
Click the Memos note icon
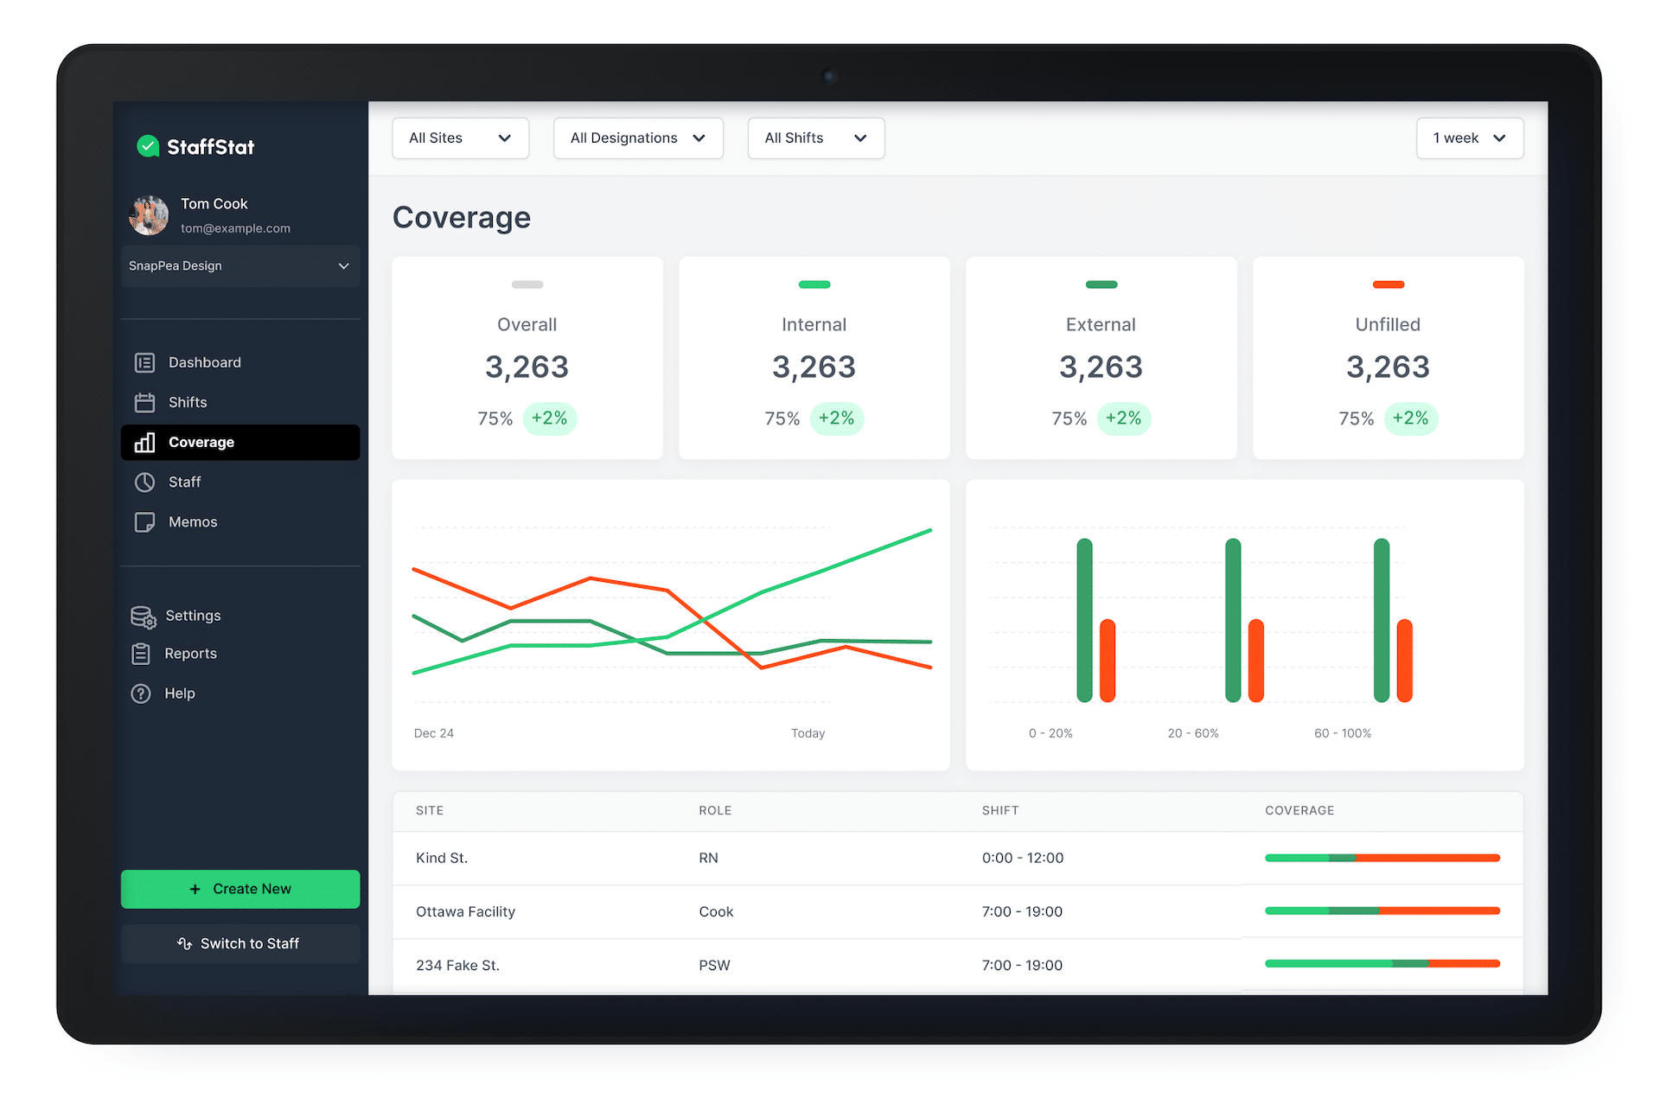(144, 522)
